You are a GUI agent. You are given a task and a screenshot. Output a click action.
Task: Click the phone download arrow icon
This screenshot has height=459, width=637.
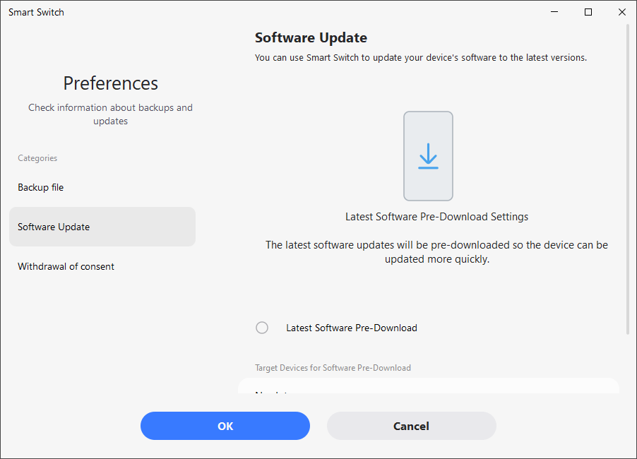tap(428, 156)
